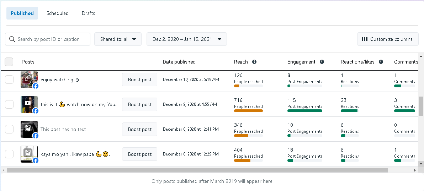Screen dimensions: 424x191
Task: Switch to the Drafts tab
Action: point(88,13)
